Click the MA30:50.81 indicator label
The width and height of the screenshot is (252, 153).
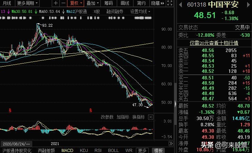click(22, 11)
